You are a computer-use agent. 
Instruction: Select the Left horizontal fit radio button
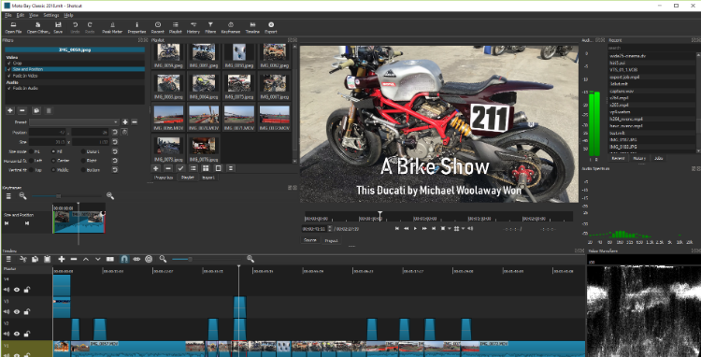click(31, 161)
